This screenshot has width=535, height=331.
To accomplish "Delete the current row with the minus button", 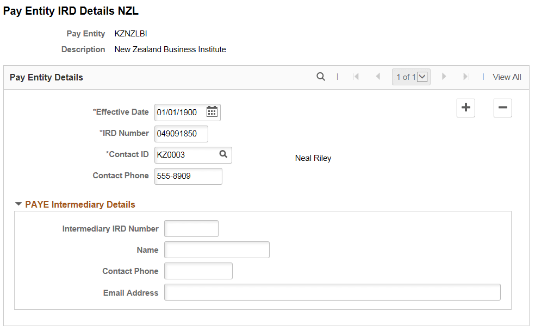I will tap(502, 108).
